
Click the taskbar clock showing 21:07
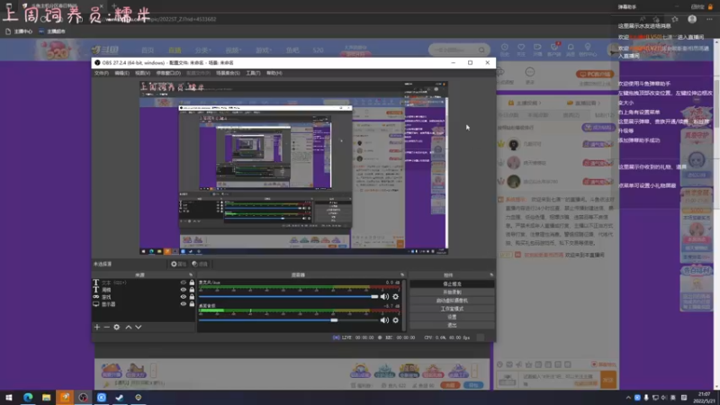click(704, 398)
